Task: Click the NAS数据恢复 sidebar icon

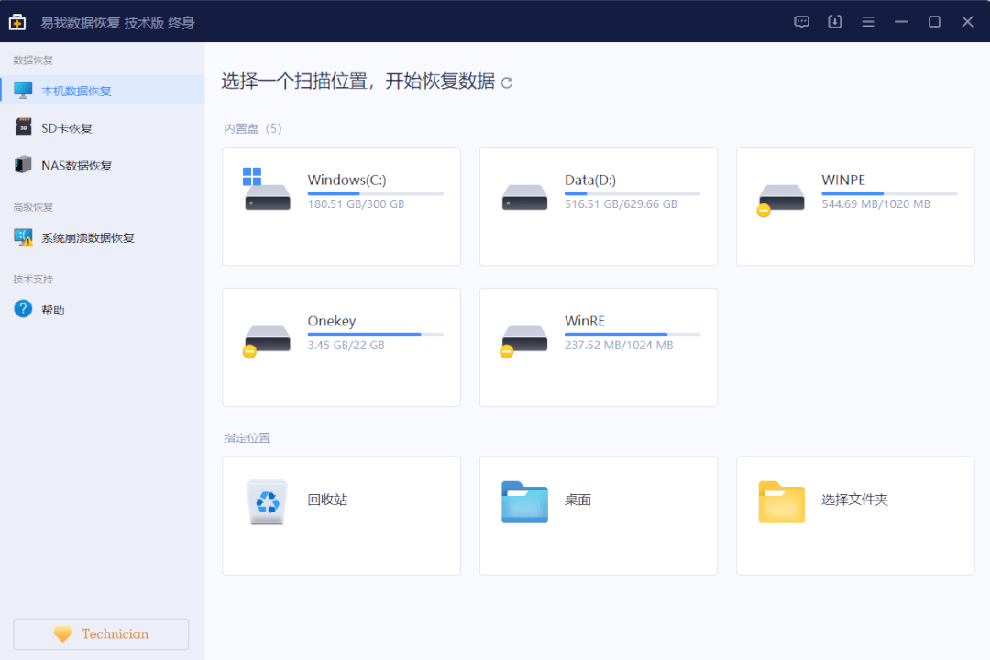Action: tap(21, 165)
